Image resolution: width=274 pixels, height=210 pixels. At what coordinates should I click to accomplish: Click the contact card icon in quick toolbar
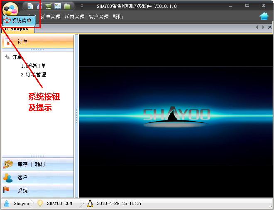click(58, 6)
